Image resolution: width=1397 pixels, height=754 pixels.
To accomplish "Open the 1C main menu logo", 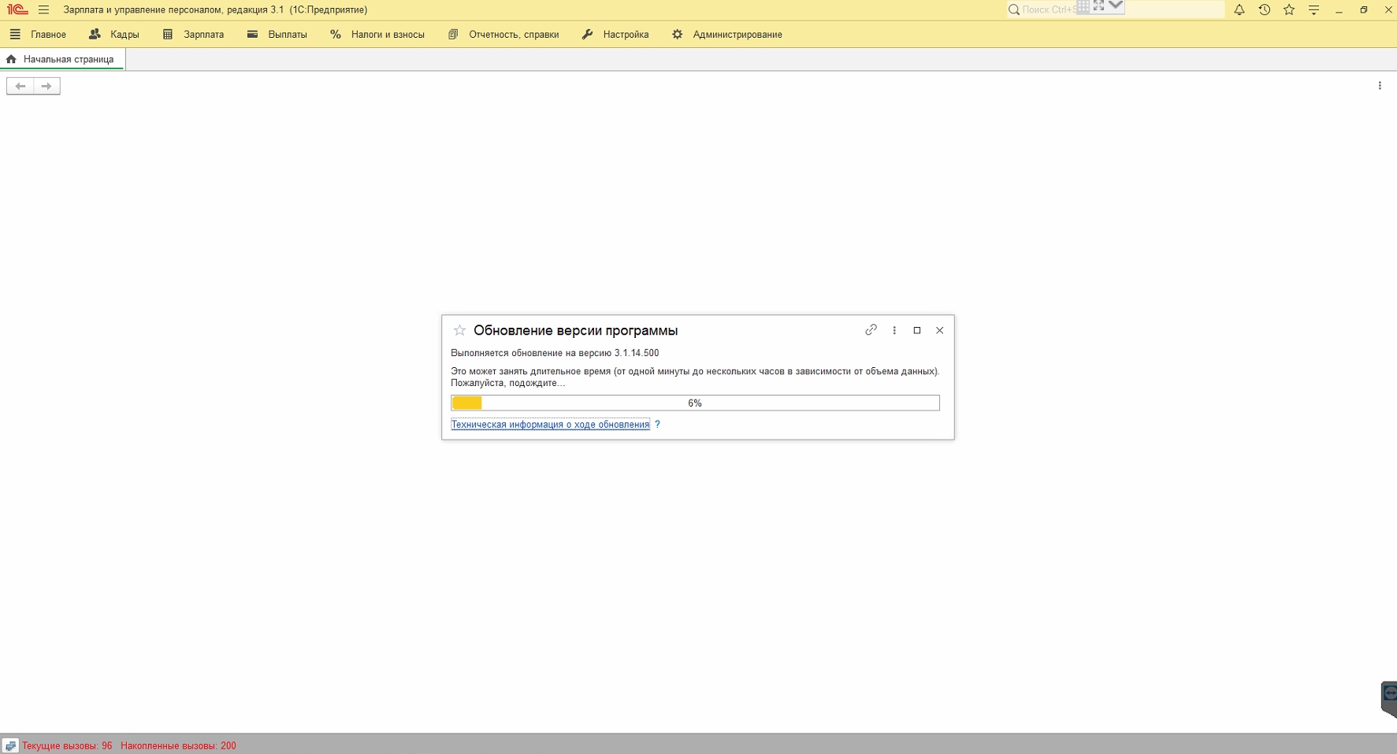I will point(17,10).
